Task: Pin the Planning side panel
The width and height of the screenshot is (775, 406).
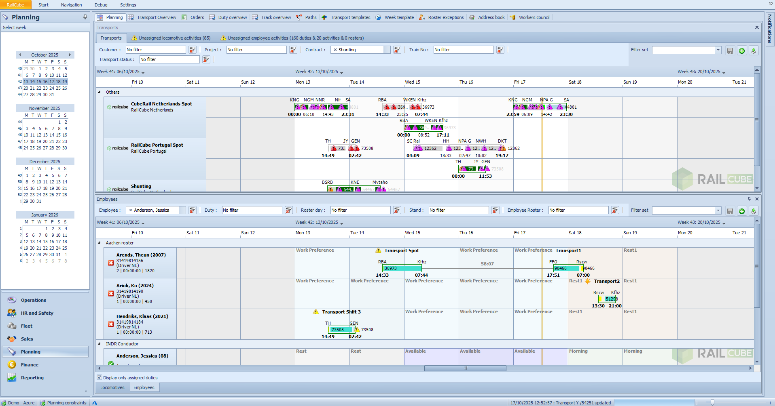Action: (85, 17)
